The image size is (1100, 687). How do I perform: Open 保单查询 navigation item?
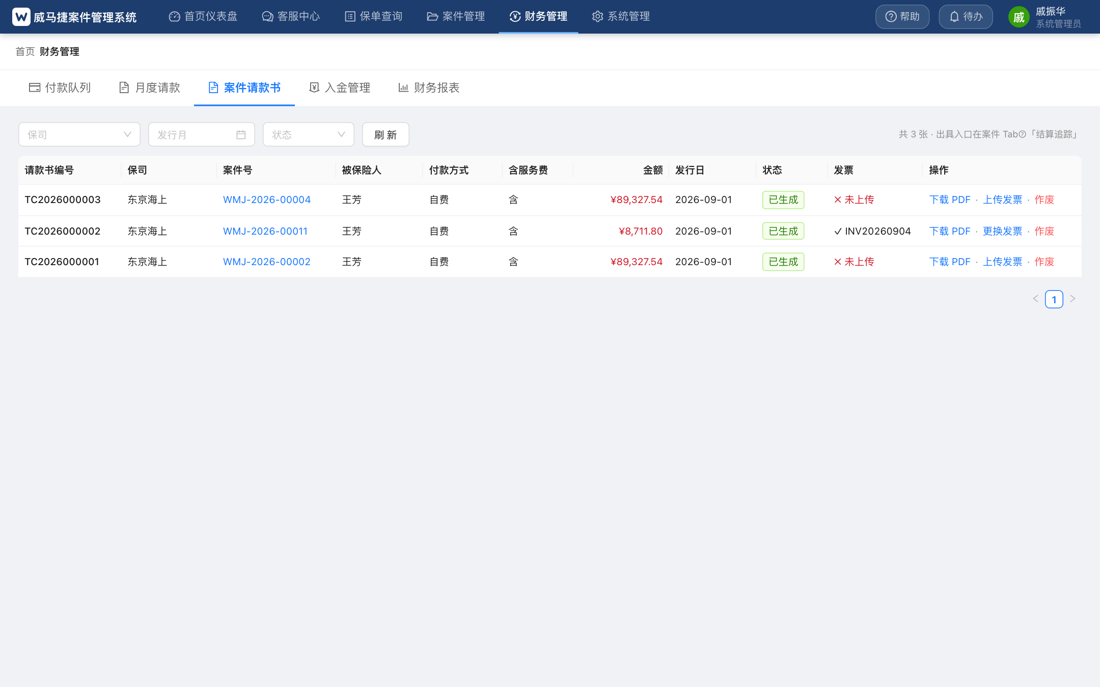tap(374, 16)
